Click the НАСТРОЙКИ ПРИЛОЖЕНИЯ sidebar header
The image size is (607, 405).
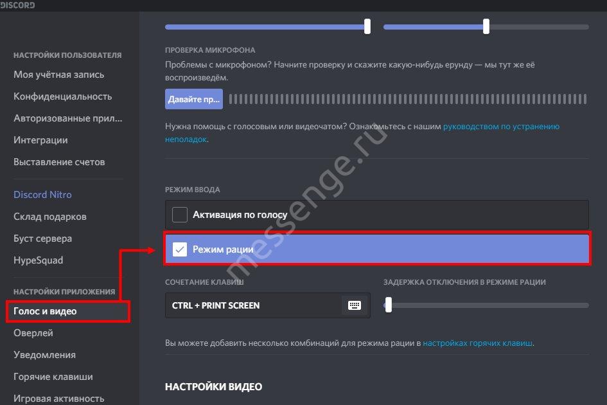(64, 291)
